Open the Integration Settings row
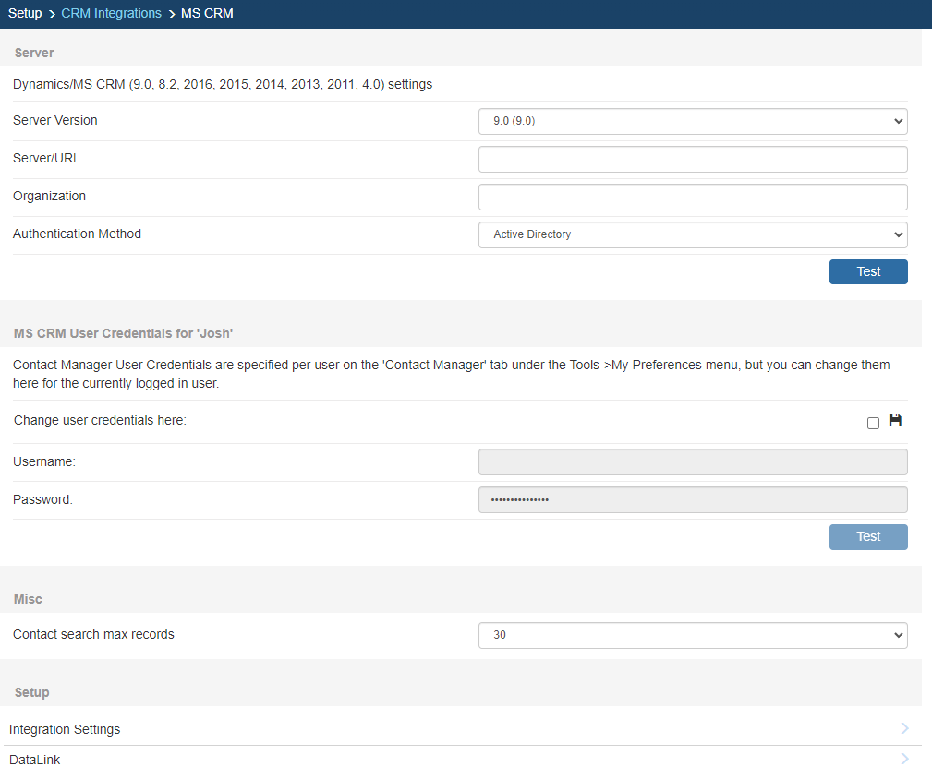Viewport: 932px width, 779px height. click(463, 729)
